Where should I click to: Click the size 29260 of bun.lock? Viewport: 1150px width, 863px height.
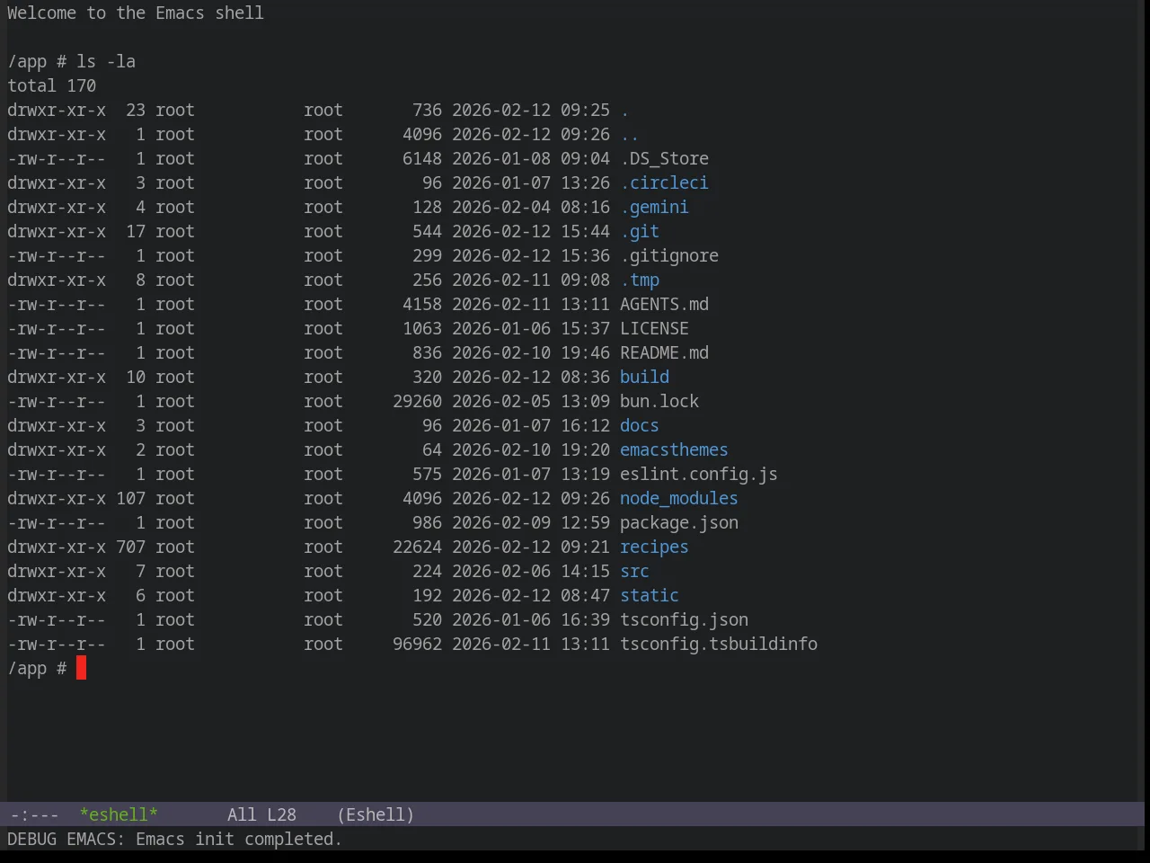[417, 401]
